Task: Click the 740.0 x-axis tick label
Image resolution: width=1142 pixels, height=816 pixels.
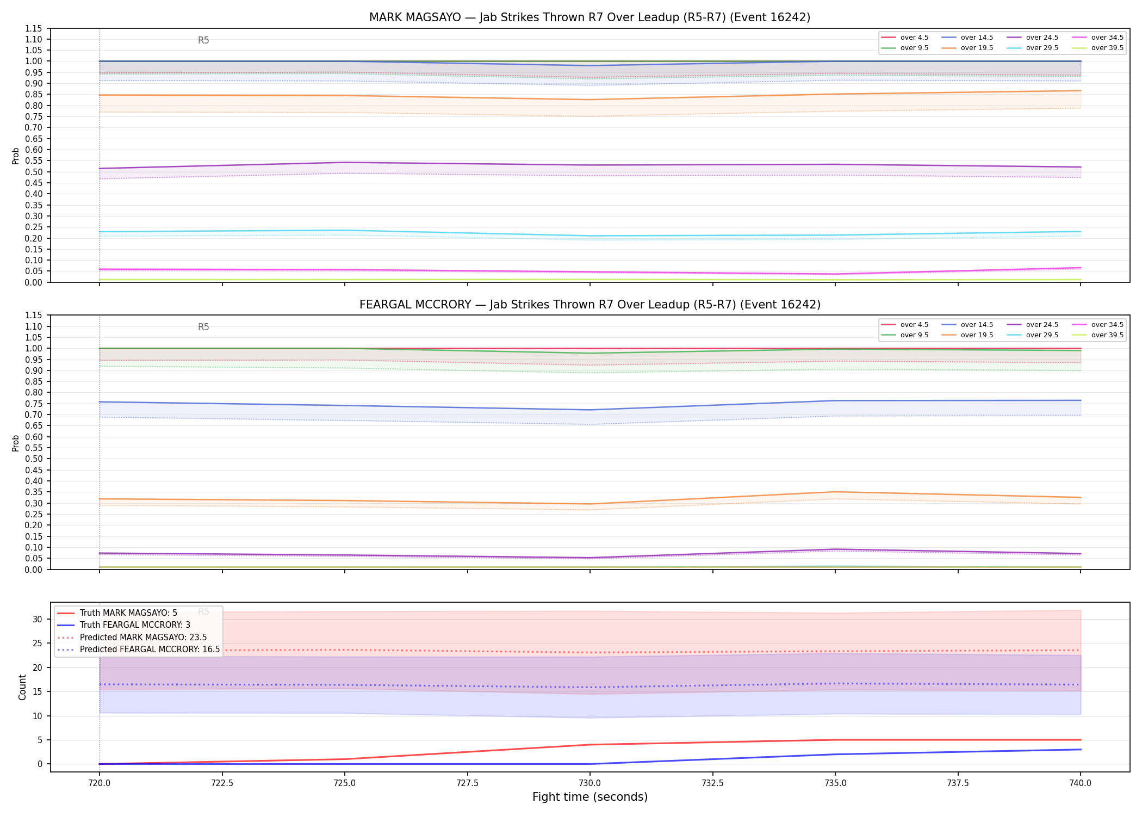Action: [1081, 783]
